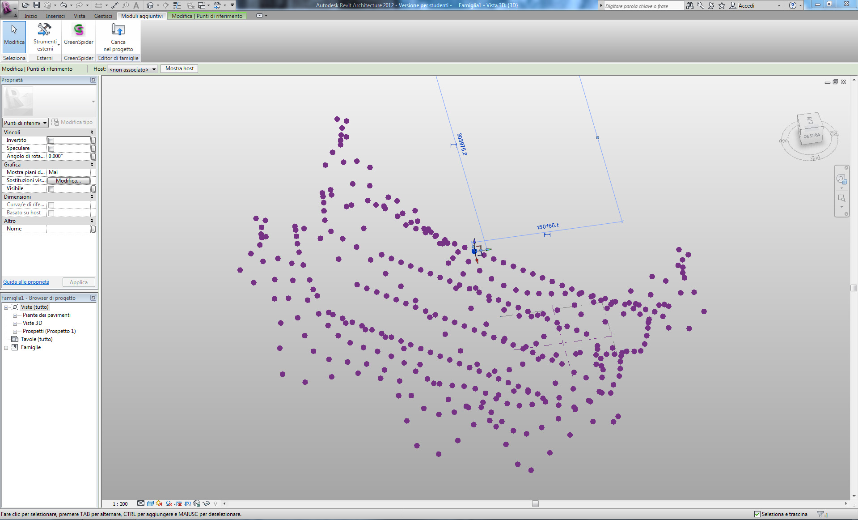Open the Accedi sign-in dropdown
The height and width of the screenshot is (520, 858).
[x=779, y=5]
